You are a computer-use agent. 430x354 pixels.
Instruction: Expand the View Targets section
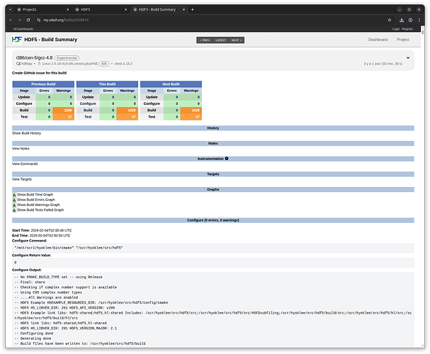pyautogui.click(x=22, y=179)
